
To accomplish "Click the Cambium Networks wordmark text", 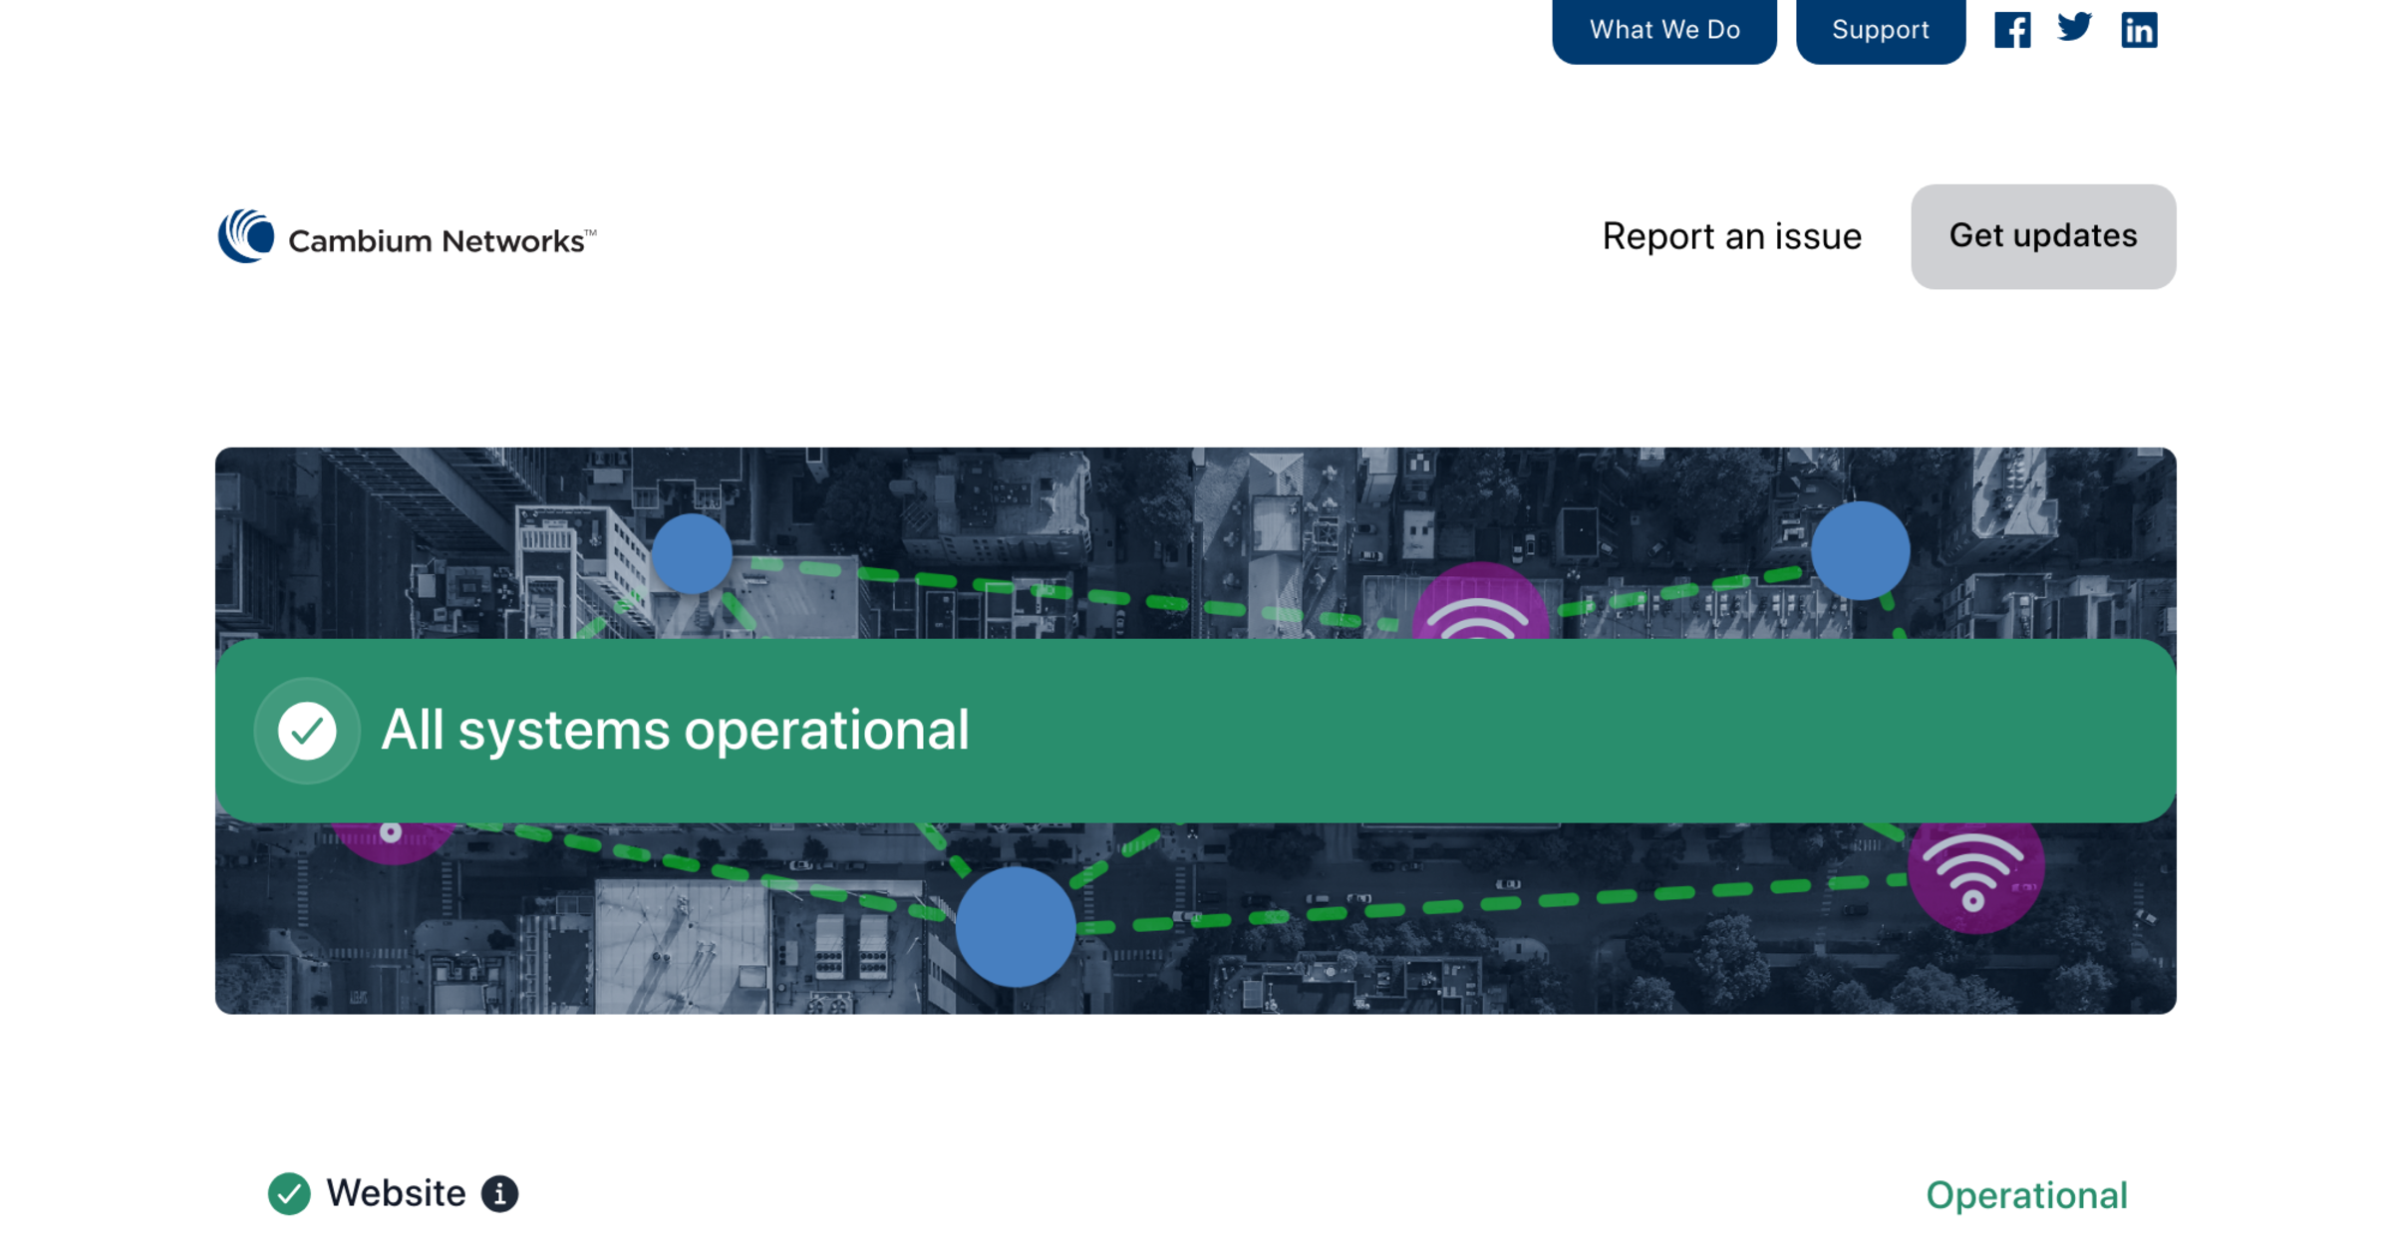I will click(437, 241).
